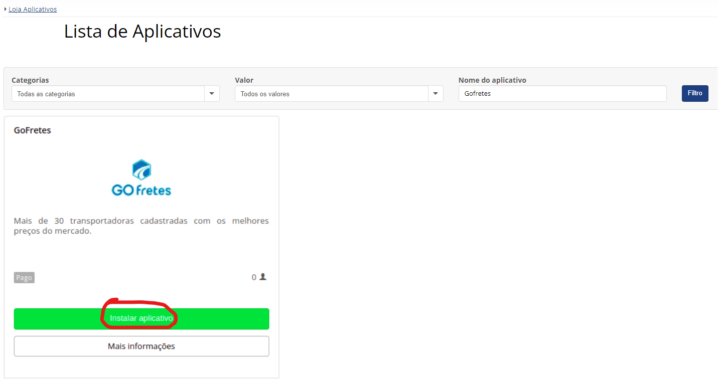This screenshot has height=379, width=718.
Task: Open the Categorias dropdown
Action: (x=115, y=94)
